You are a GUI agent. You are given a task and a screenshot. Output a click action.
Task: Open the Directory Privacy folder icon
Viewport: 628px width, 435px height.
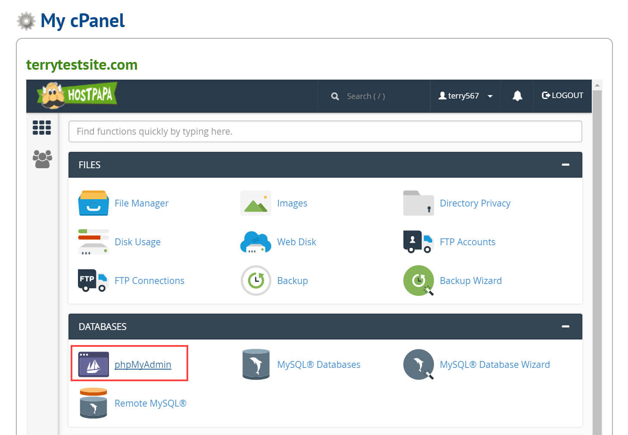click(x=418, y=203)
